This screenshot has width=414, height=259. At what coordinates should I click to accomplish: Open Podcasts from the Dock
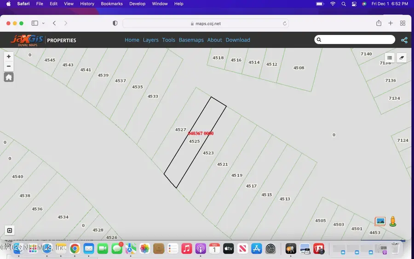201,248
